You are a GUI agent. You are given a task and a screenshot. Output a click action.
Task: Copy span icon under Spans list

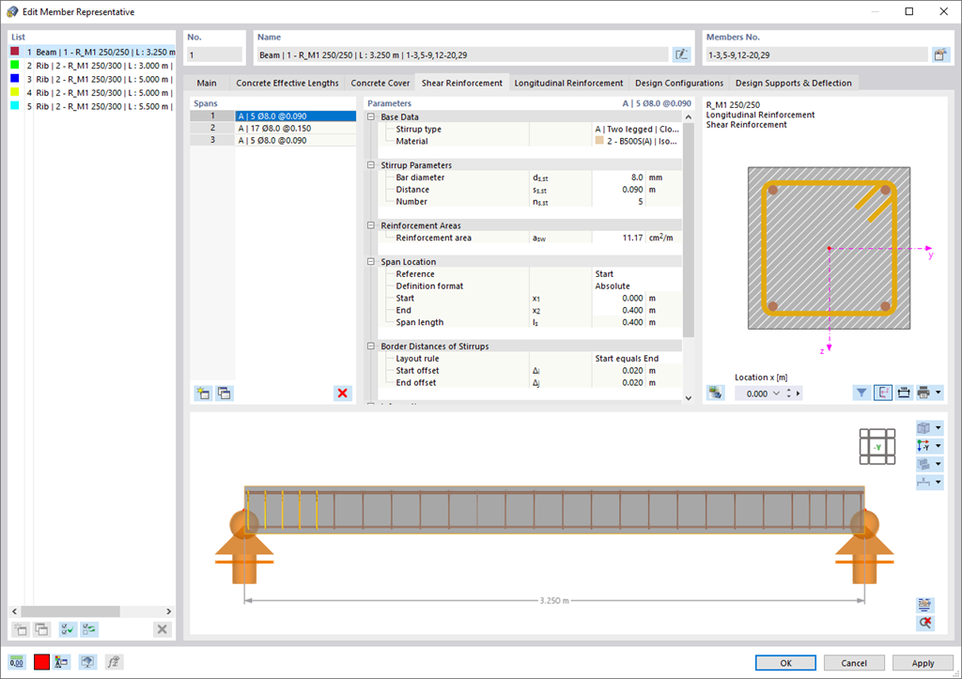tap(225, 394)
